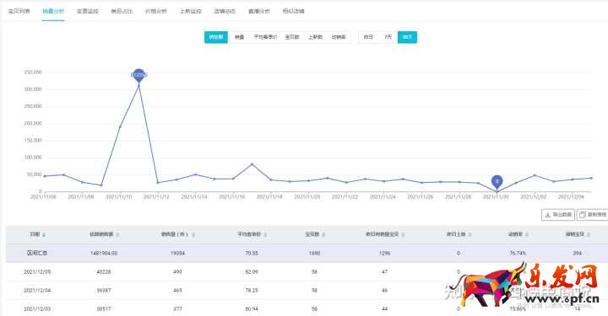Open the 直播分析 tab
Image resolution: width=608 pixels, height=316 pixels.
259,11
